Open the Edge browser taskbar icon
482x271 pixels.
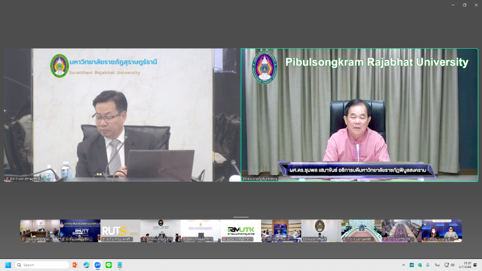point(87,265)
